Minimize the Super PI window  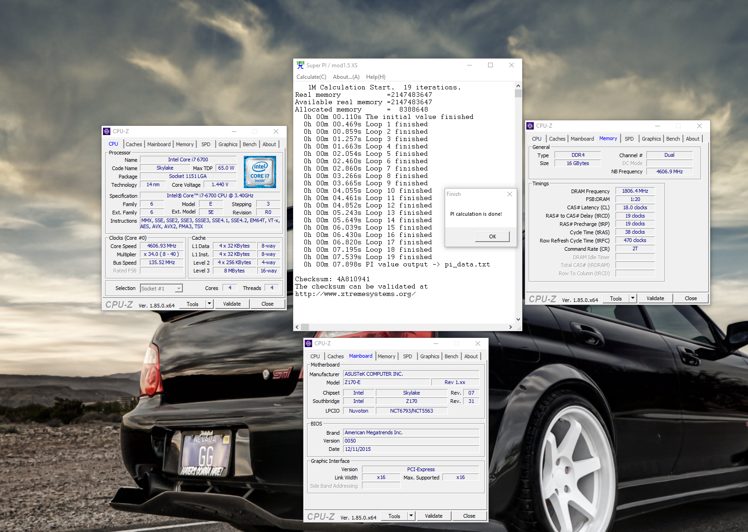pos(470,65)
